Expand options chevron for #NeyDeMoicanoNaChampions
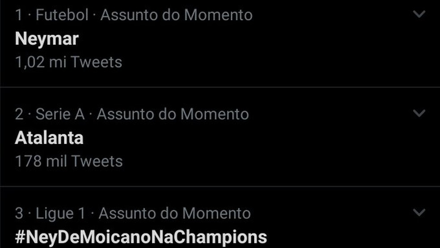This screenshot has height=248, width=440. [419, 212]
